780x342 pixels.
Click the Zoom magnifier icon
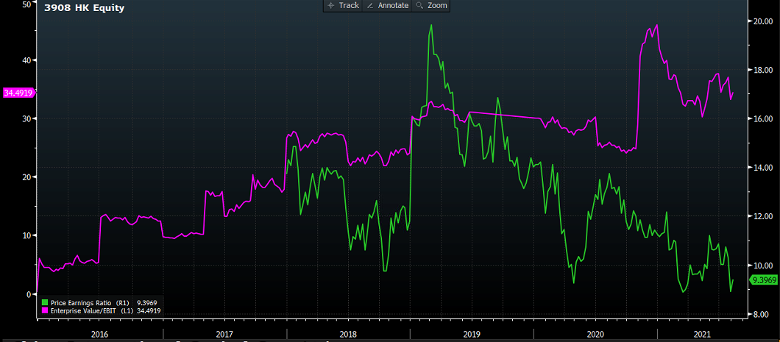point(419,5)
